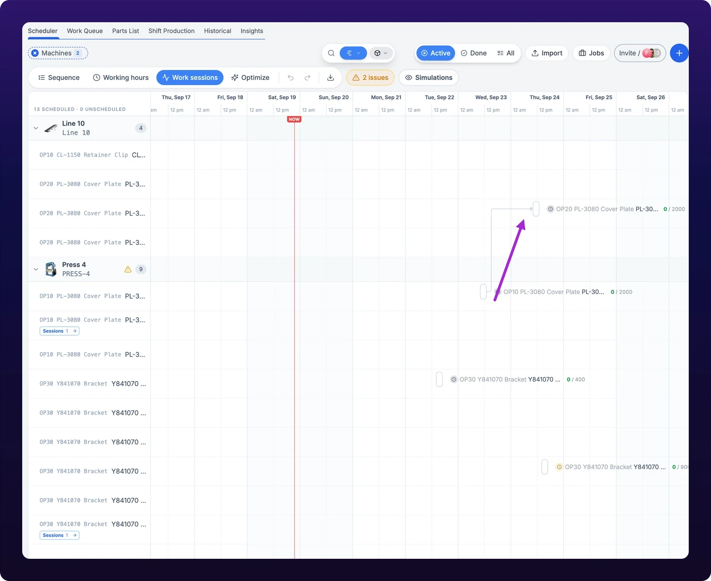Screen dimensions: 711x581
Task: Expand Sessions 1 under last OP30 Y841070 row
Action: (x=59, y=535)
